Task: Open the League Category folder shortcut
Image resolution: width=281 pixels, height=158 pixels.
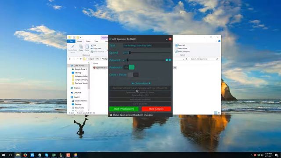Action: pos(79,80)
